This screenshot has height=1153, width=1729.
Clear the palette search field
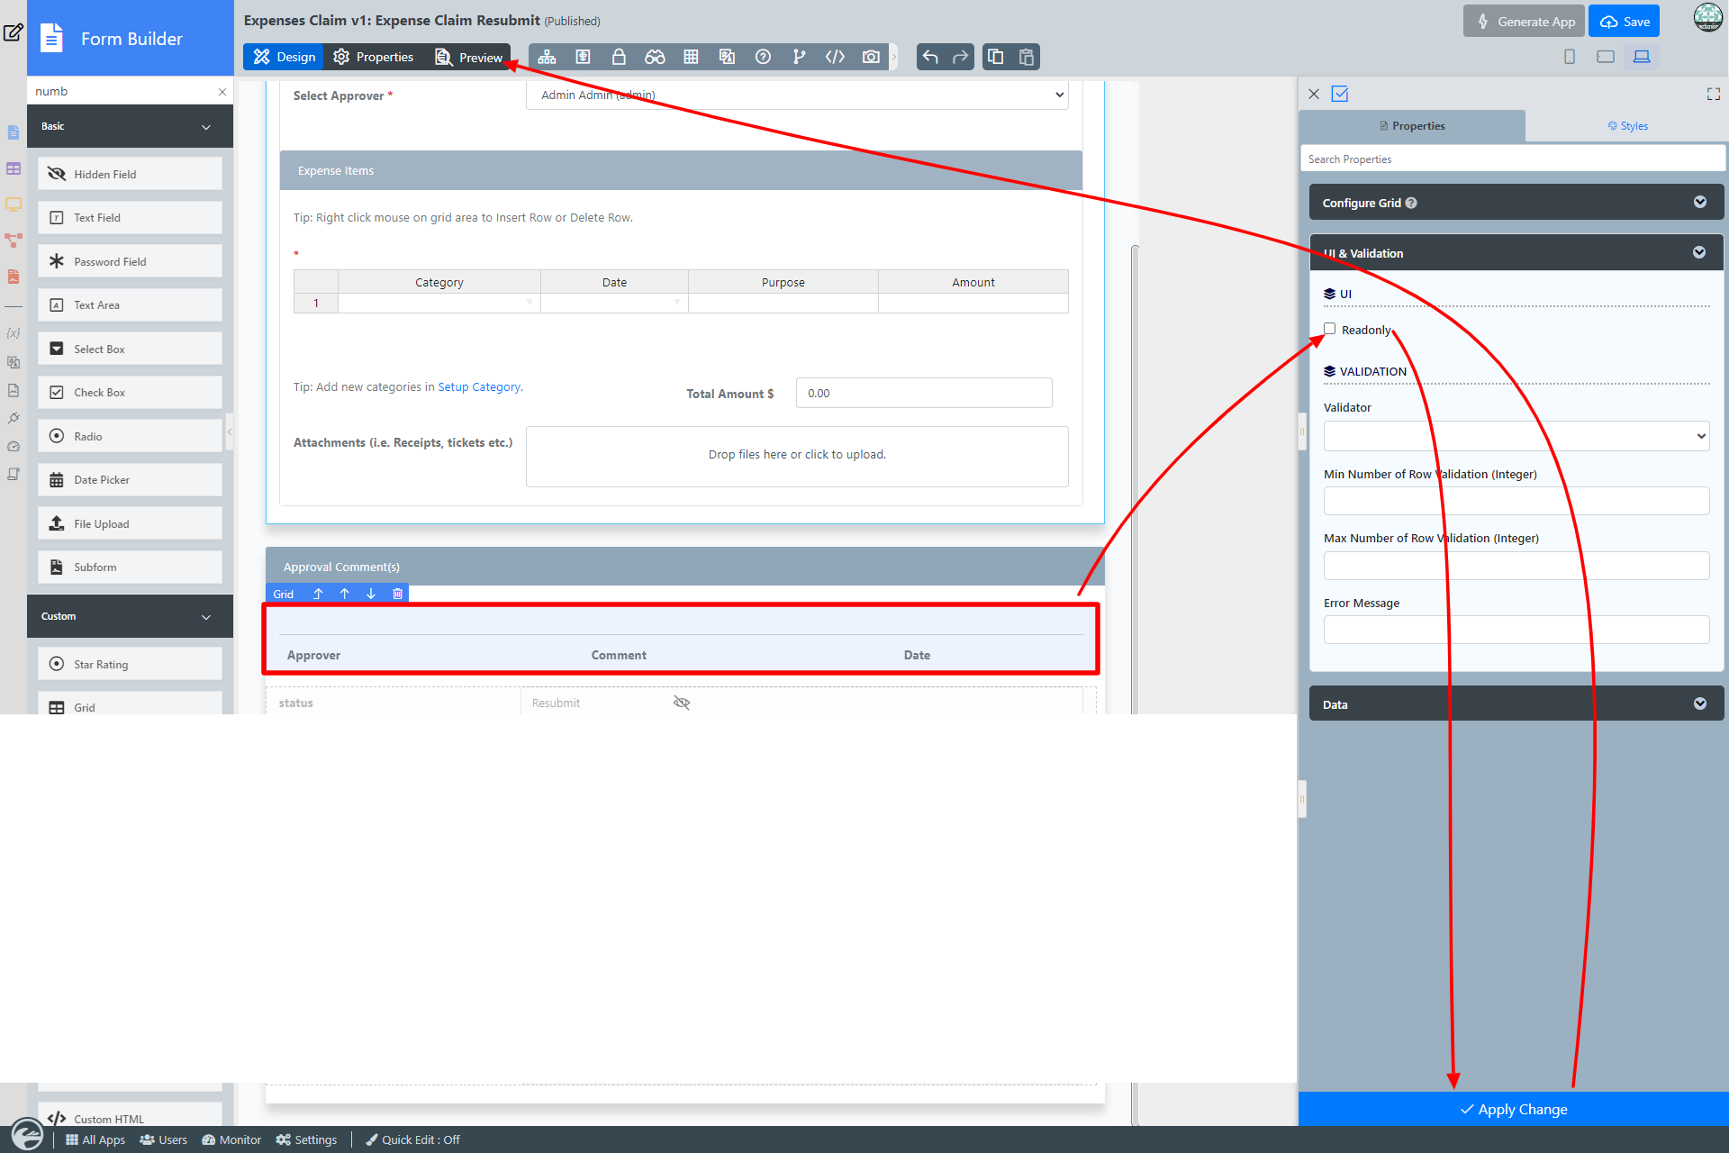click(222, 92)
